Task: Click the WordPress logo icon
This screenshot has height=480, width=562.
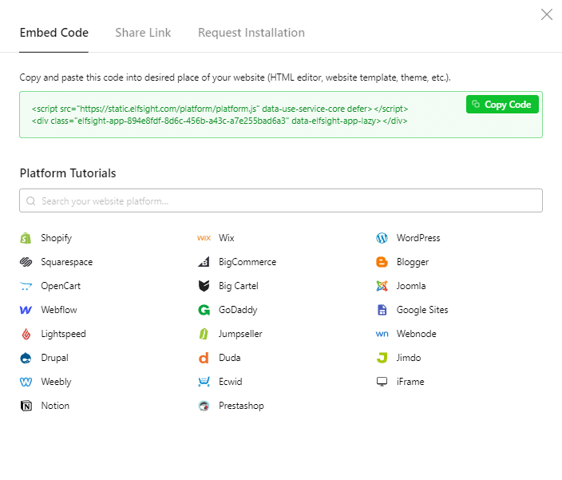Action: (382, 238)
